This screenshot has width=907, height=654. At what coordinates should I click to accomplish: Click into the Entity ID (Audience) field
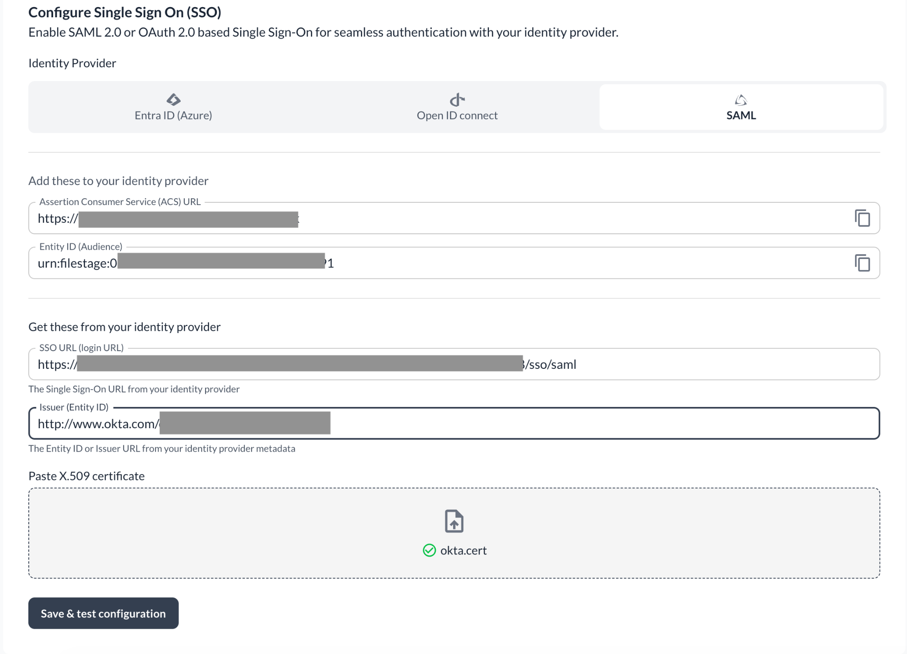(454, 263)
